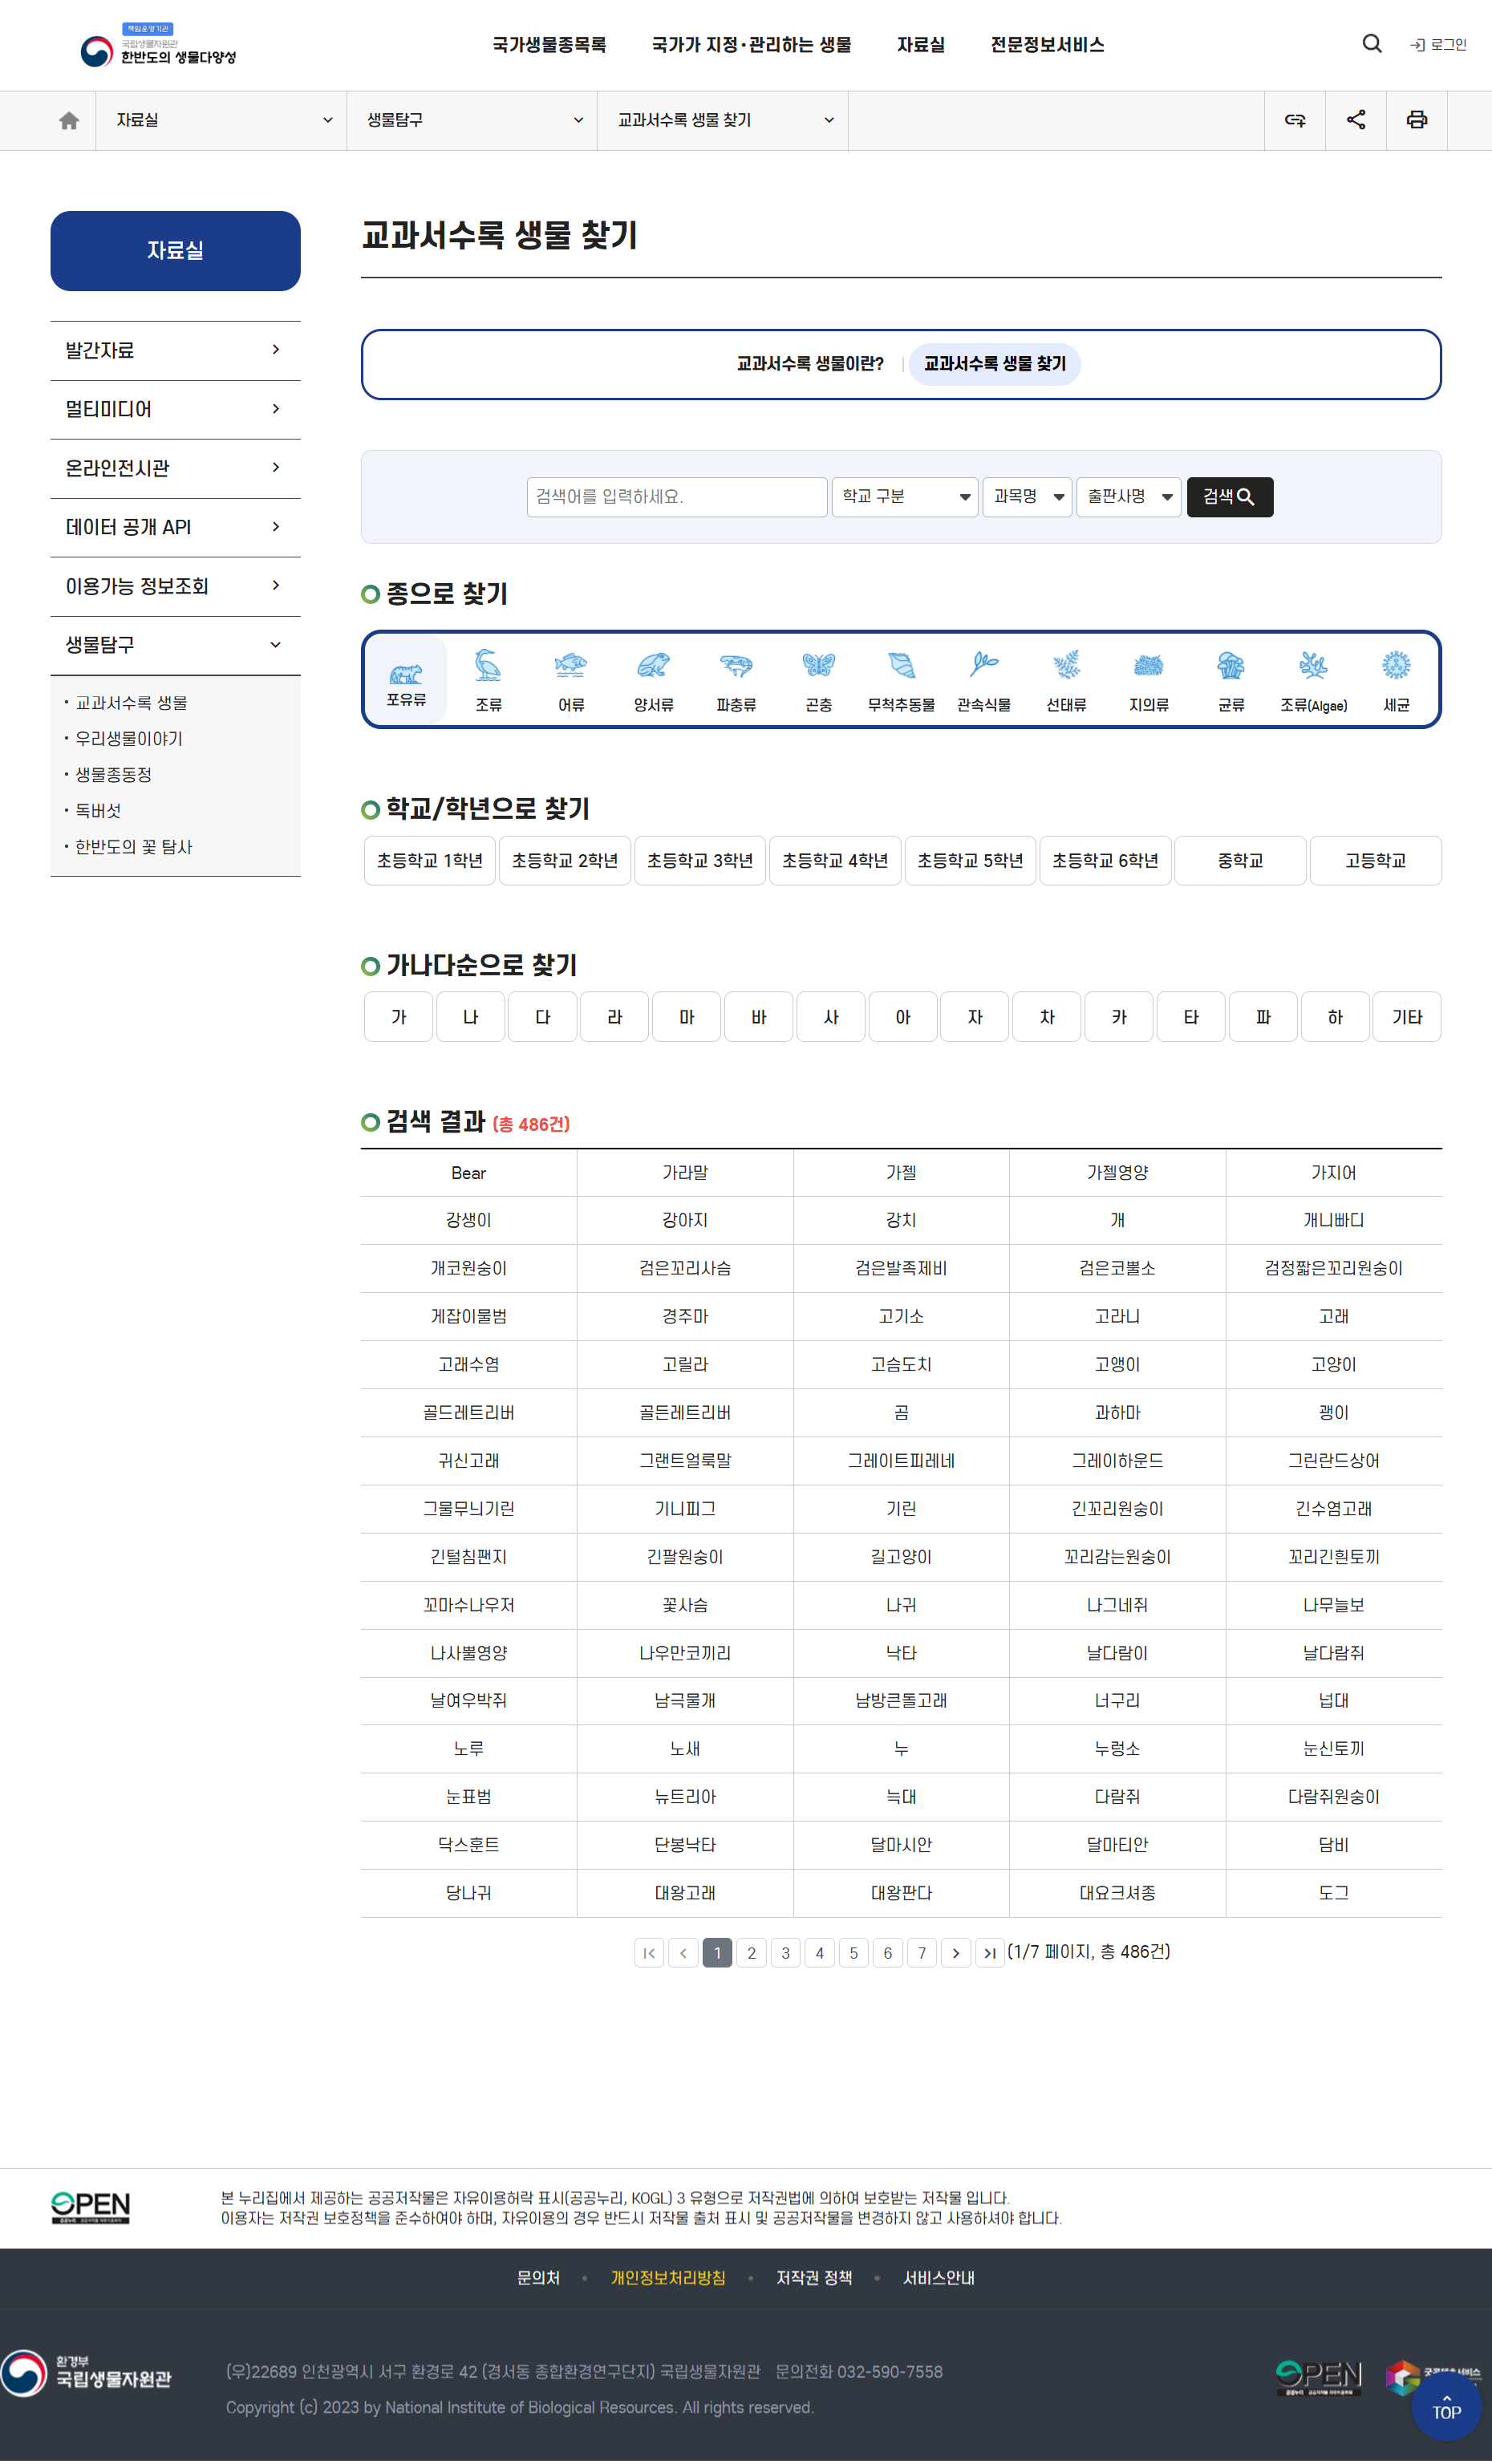Screen dimensions: 1492x2464
Task: Open the 학교 구분 dropdown
Action: pyautogui.click(x=905, y=497)
